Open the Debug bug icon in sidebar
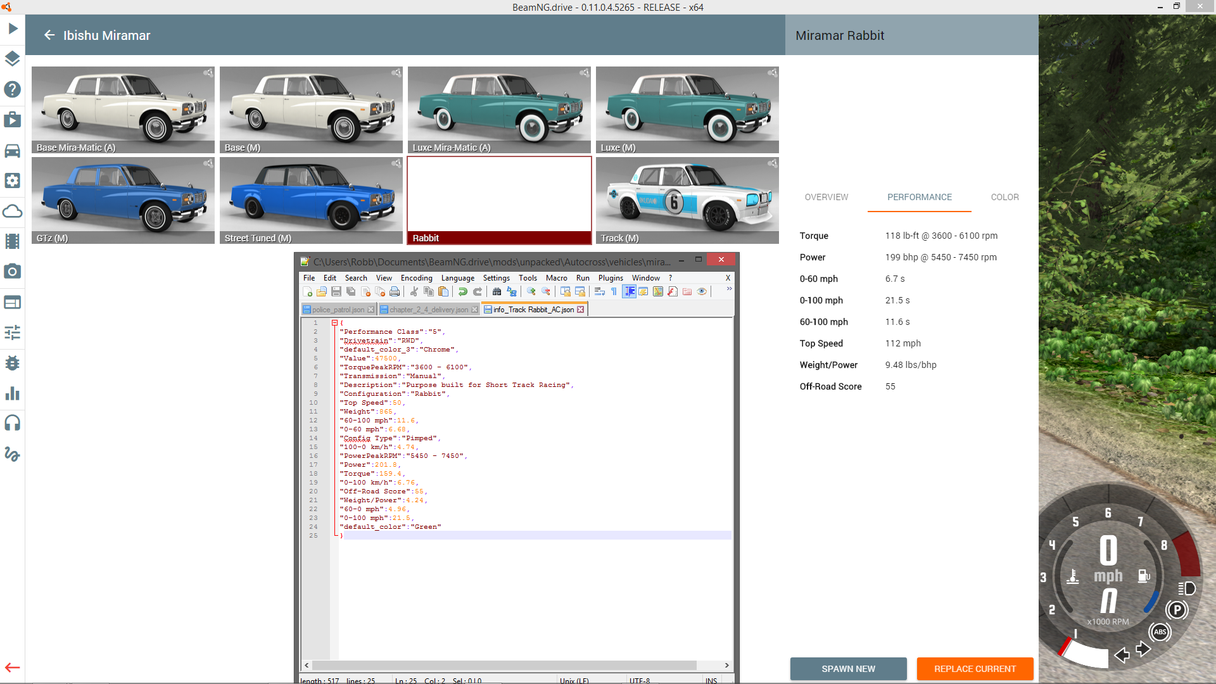 (x=13, y=363)
